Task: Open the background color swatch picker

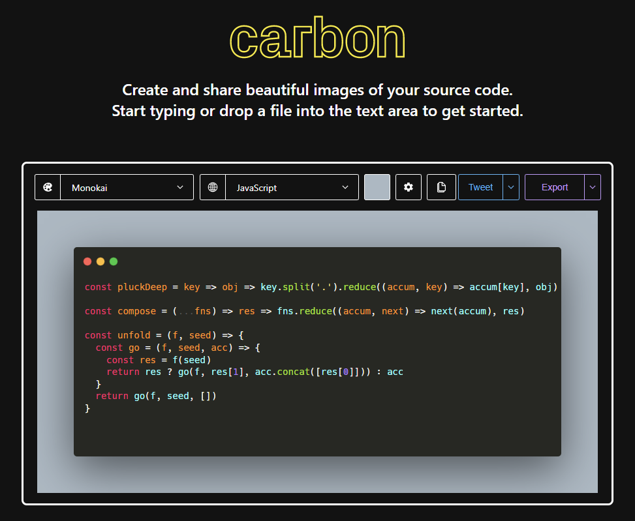Action: coord(377,187)
